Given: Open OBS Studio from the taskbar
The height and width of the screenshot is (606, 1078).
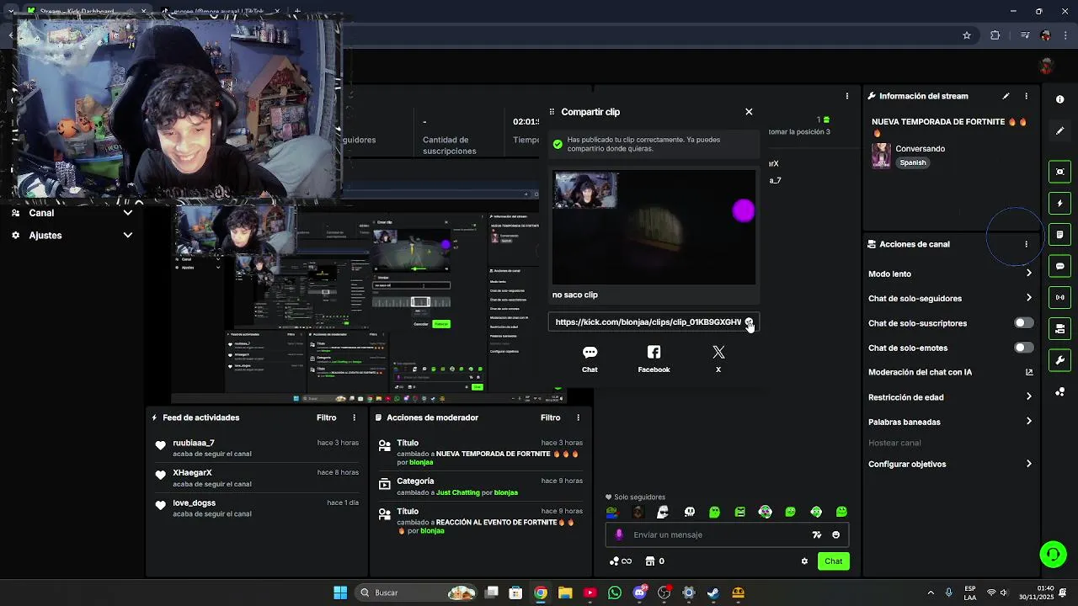Looking at the screenshot, I should (x=664, y=593).
